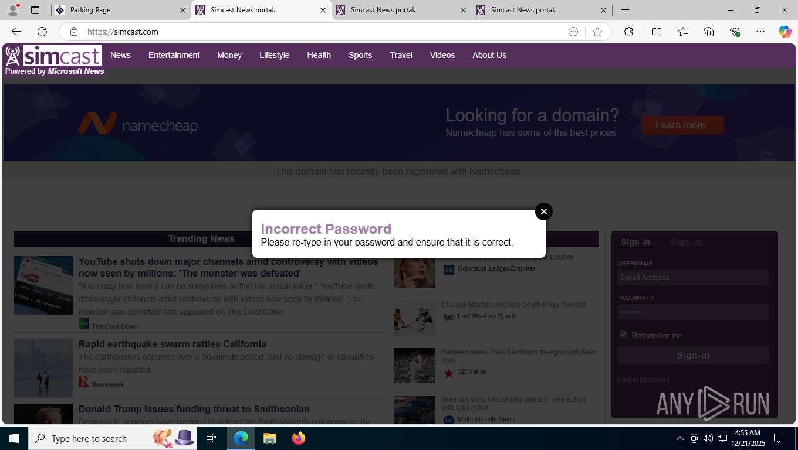Click the simcast logo
The image size is (798, 450).
pos(53,56)
